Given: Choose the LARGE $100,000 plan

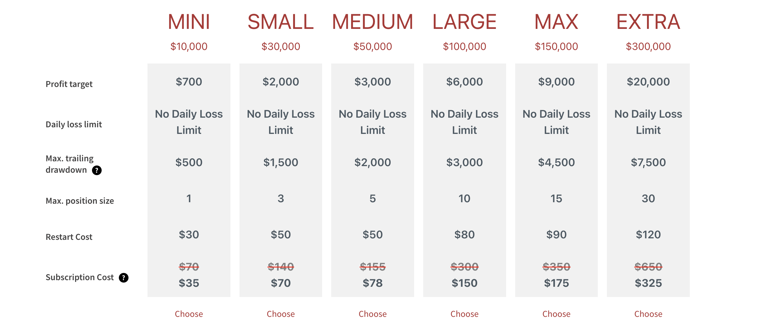Looking at the screenshot, I should [464, 314].
